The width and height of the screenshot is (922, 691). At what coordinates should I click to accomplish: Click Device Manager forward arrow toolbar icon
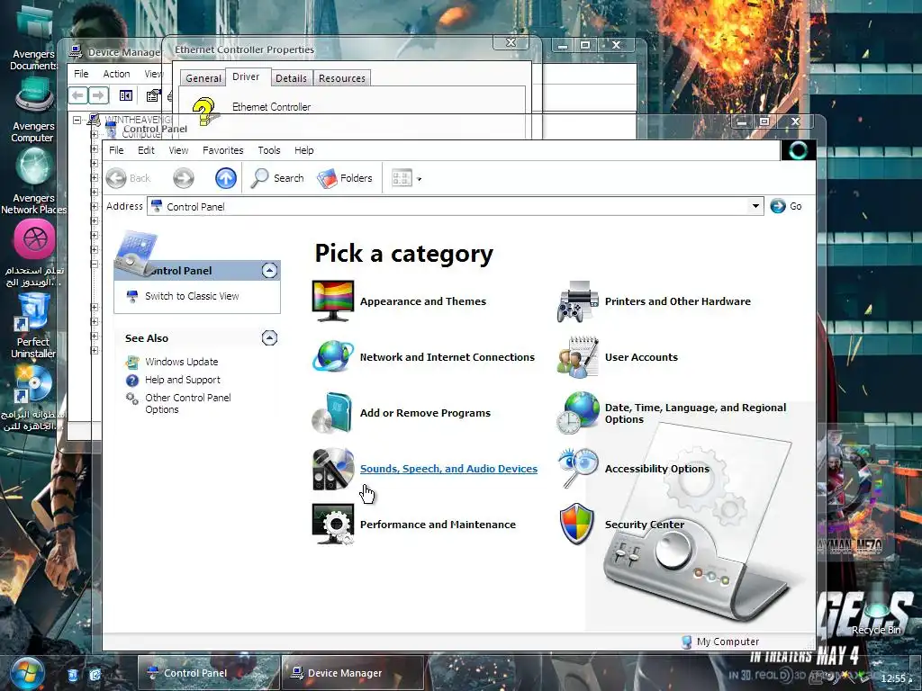tap(99, 95)
